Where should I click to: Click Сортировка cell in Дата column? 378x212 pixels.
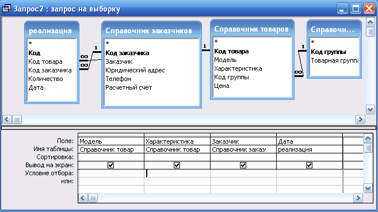pos(310,157)
